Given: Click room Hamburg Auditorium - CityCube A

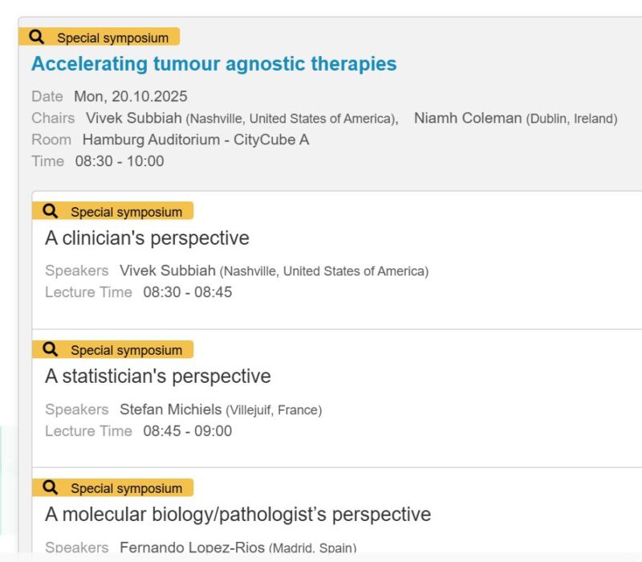Looking at the screenshot, I should click(x=195, y=140).
